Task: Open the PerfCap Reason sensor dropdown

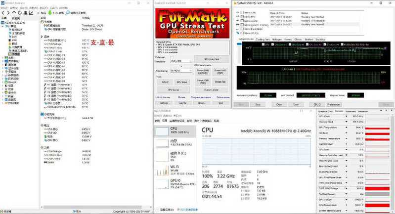Action: (347, 194)
